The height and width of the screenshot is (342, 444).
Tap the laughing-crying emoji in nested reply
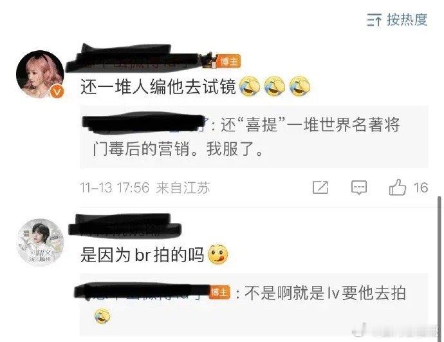[x=102, y=316]
